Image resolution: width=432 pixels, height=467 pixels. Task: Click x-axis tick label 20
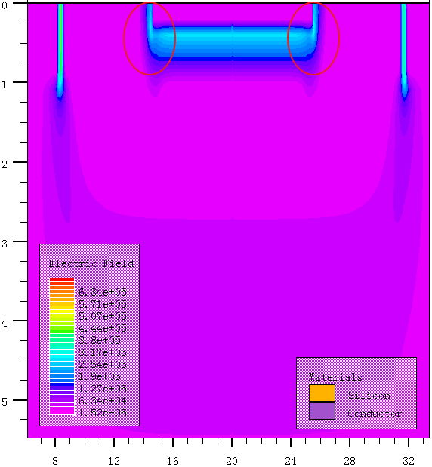coord(232,461)
